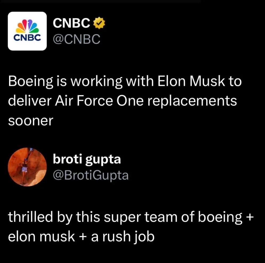Open the CNBC display name
This screenshot has width=265, height=263.
click(71, 24)
